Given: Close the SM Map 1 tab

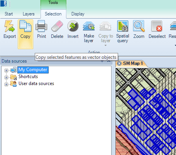Looking at the screenshot, I should [119, 63].
